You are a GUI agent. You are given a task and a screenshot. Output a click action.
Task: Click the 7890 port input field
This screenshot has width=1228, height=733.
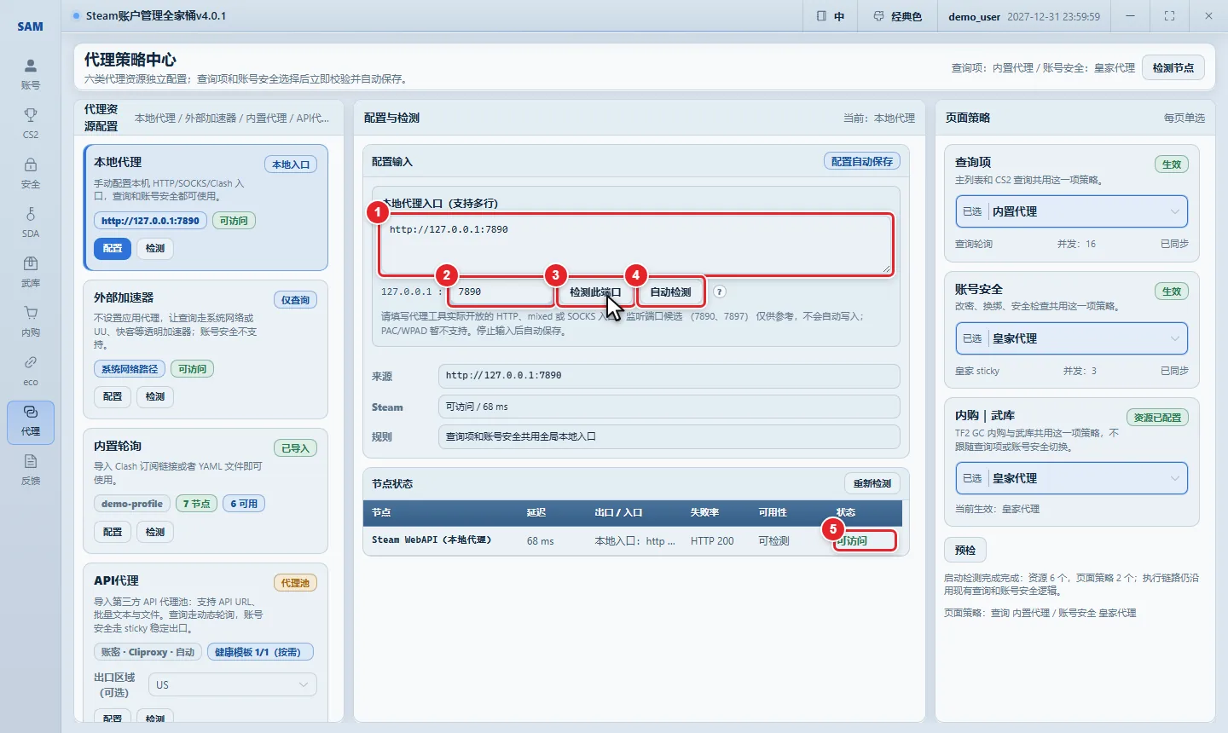[501, 291]
